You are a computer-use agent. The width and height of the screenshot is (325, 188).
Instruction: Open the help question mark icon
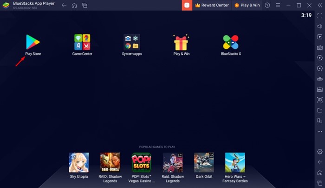pyautogui.click(x=267, y=5)
